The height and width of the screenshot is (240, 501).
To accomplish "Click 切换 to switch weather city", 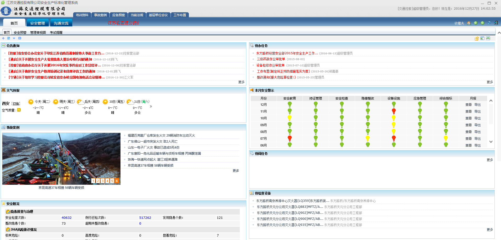I will (16, 104).
